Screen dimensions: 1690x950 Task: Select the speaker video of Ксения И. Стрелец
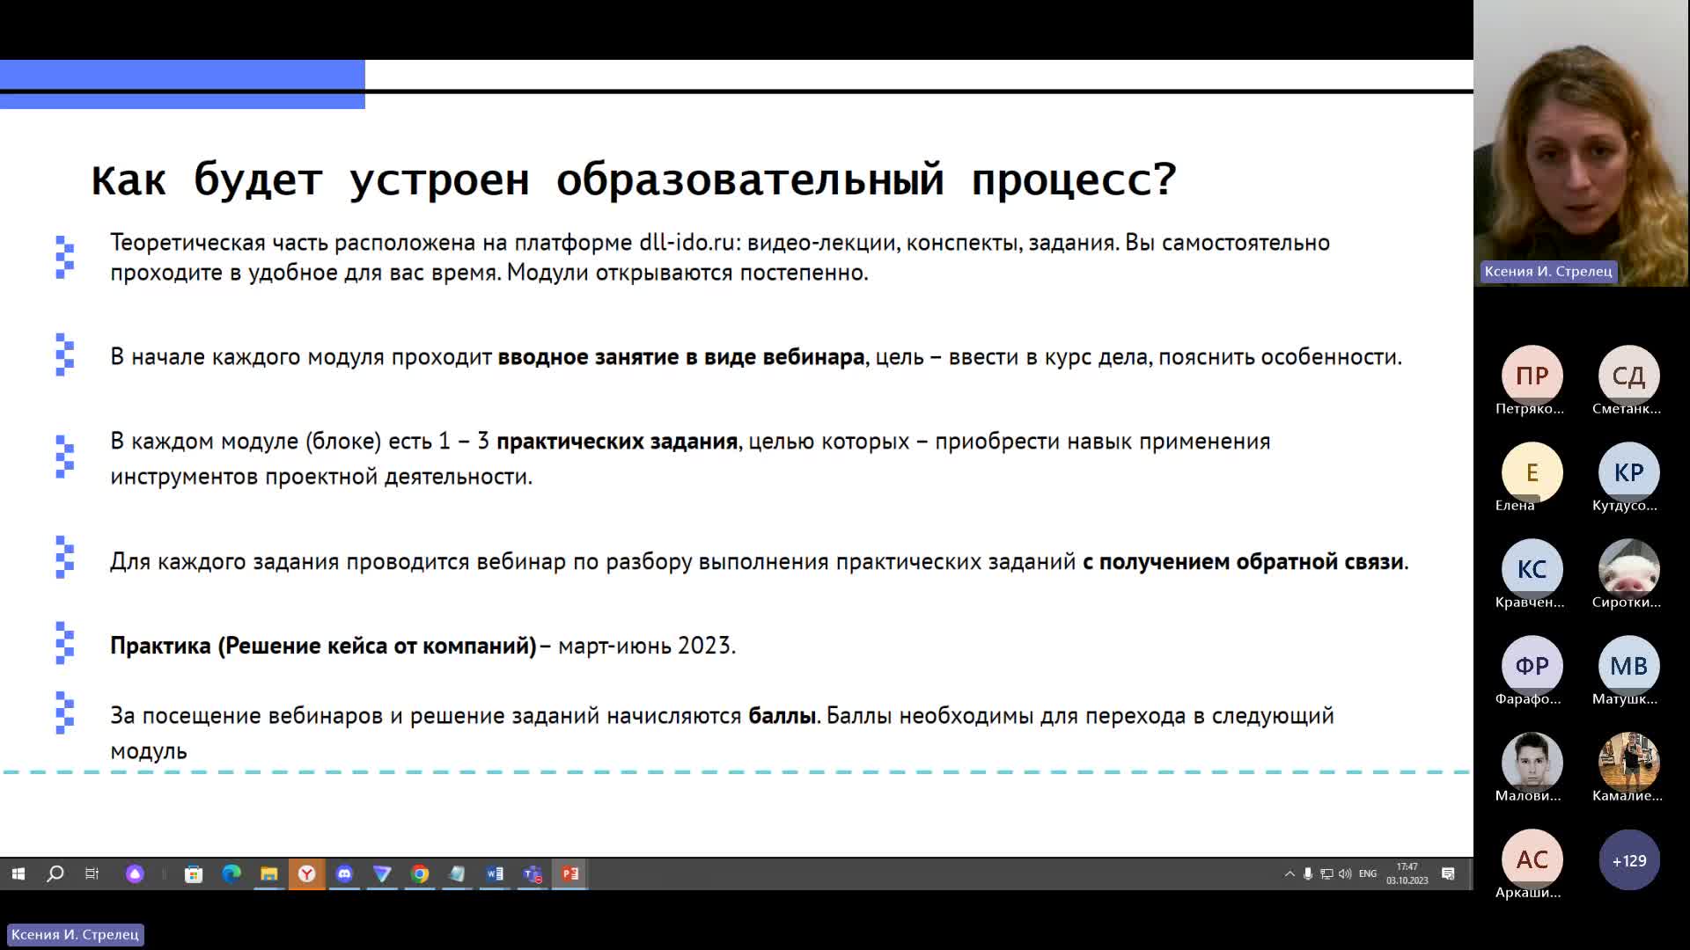tap(1582, 142)
